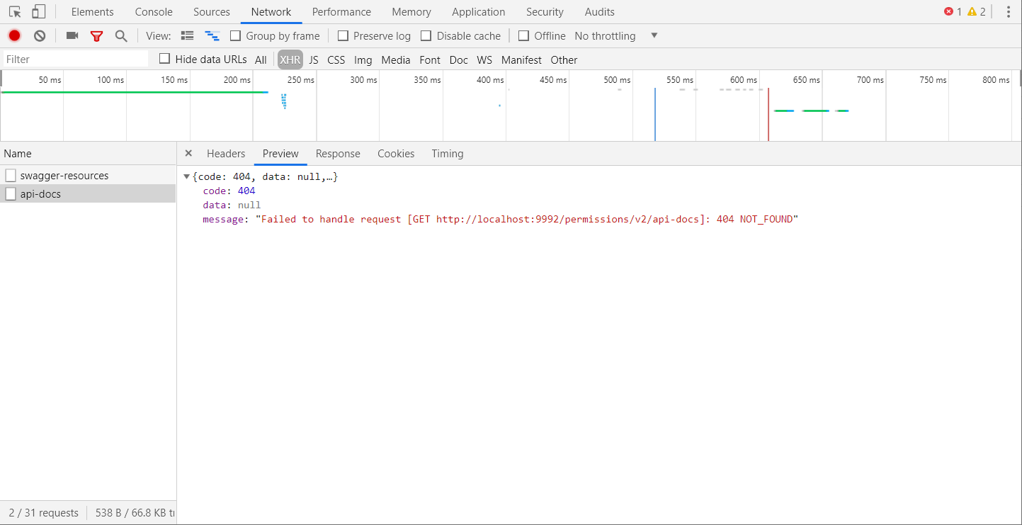Collapse the JSON response object triangle
This screenshot has width=1022, height=525.
point(187,176)
